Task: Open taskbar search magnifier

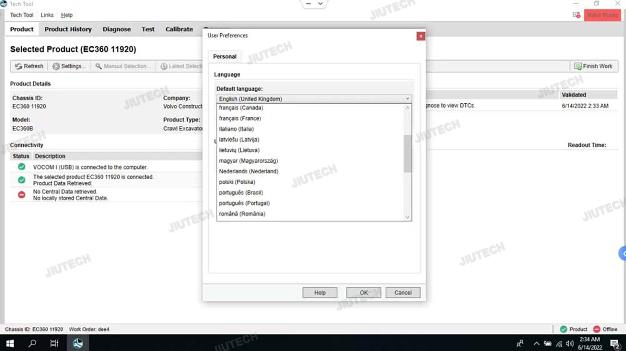Action: [x=32, y=343]
